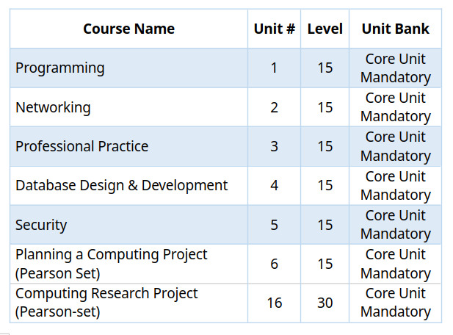Click Networking row's Core Unit Mandatory cell
453x335 pixels.
[x=395, y=107]
